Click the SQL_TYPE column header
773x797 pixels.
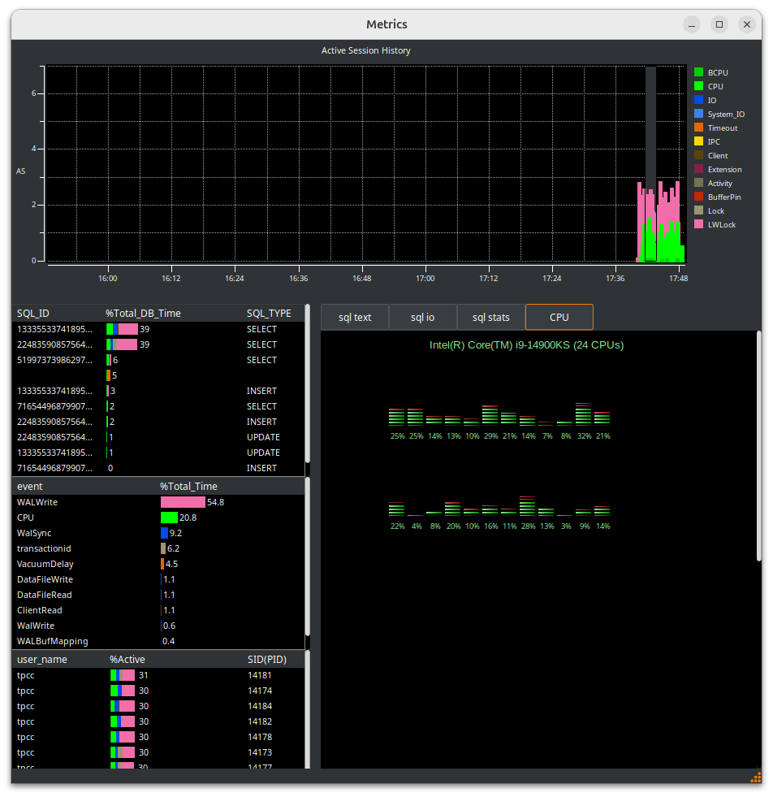pos(269,313)
